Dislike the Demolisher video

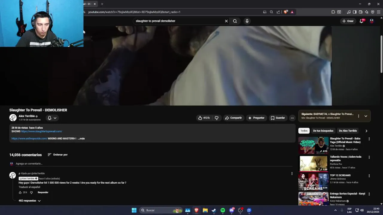[217, 118]
